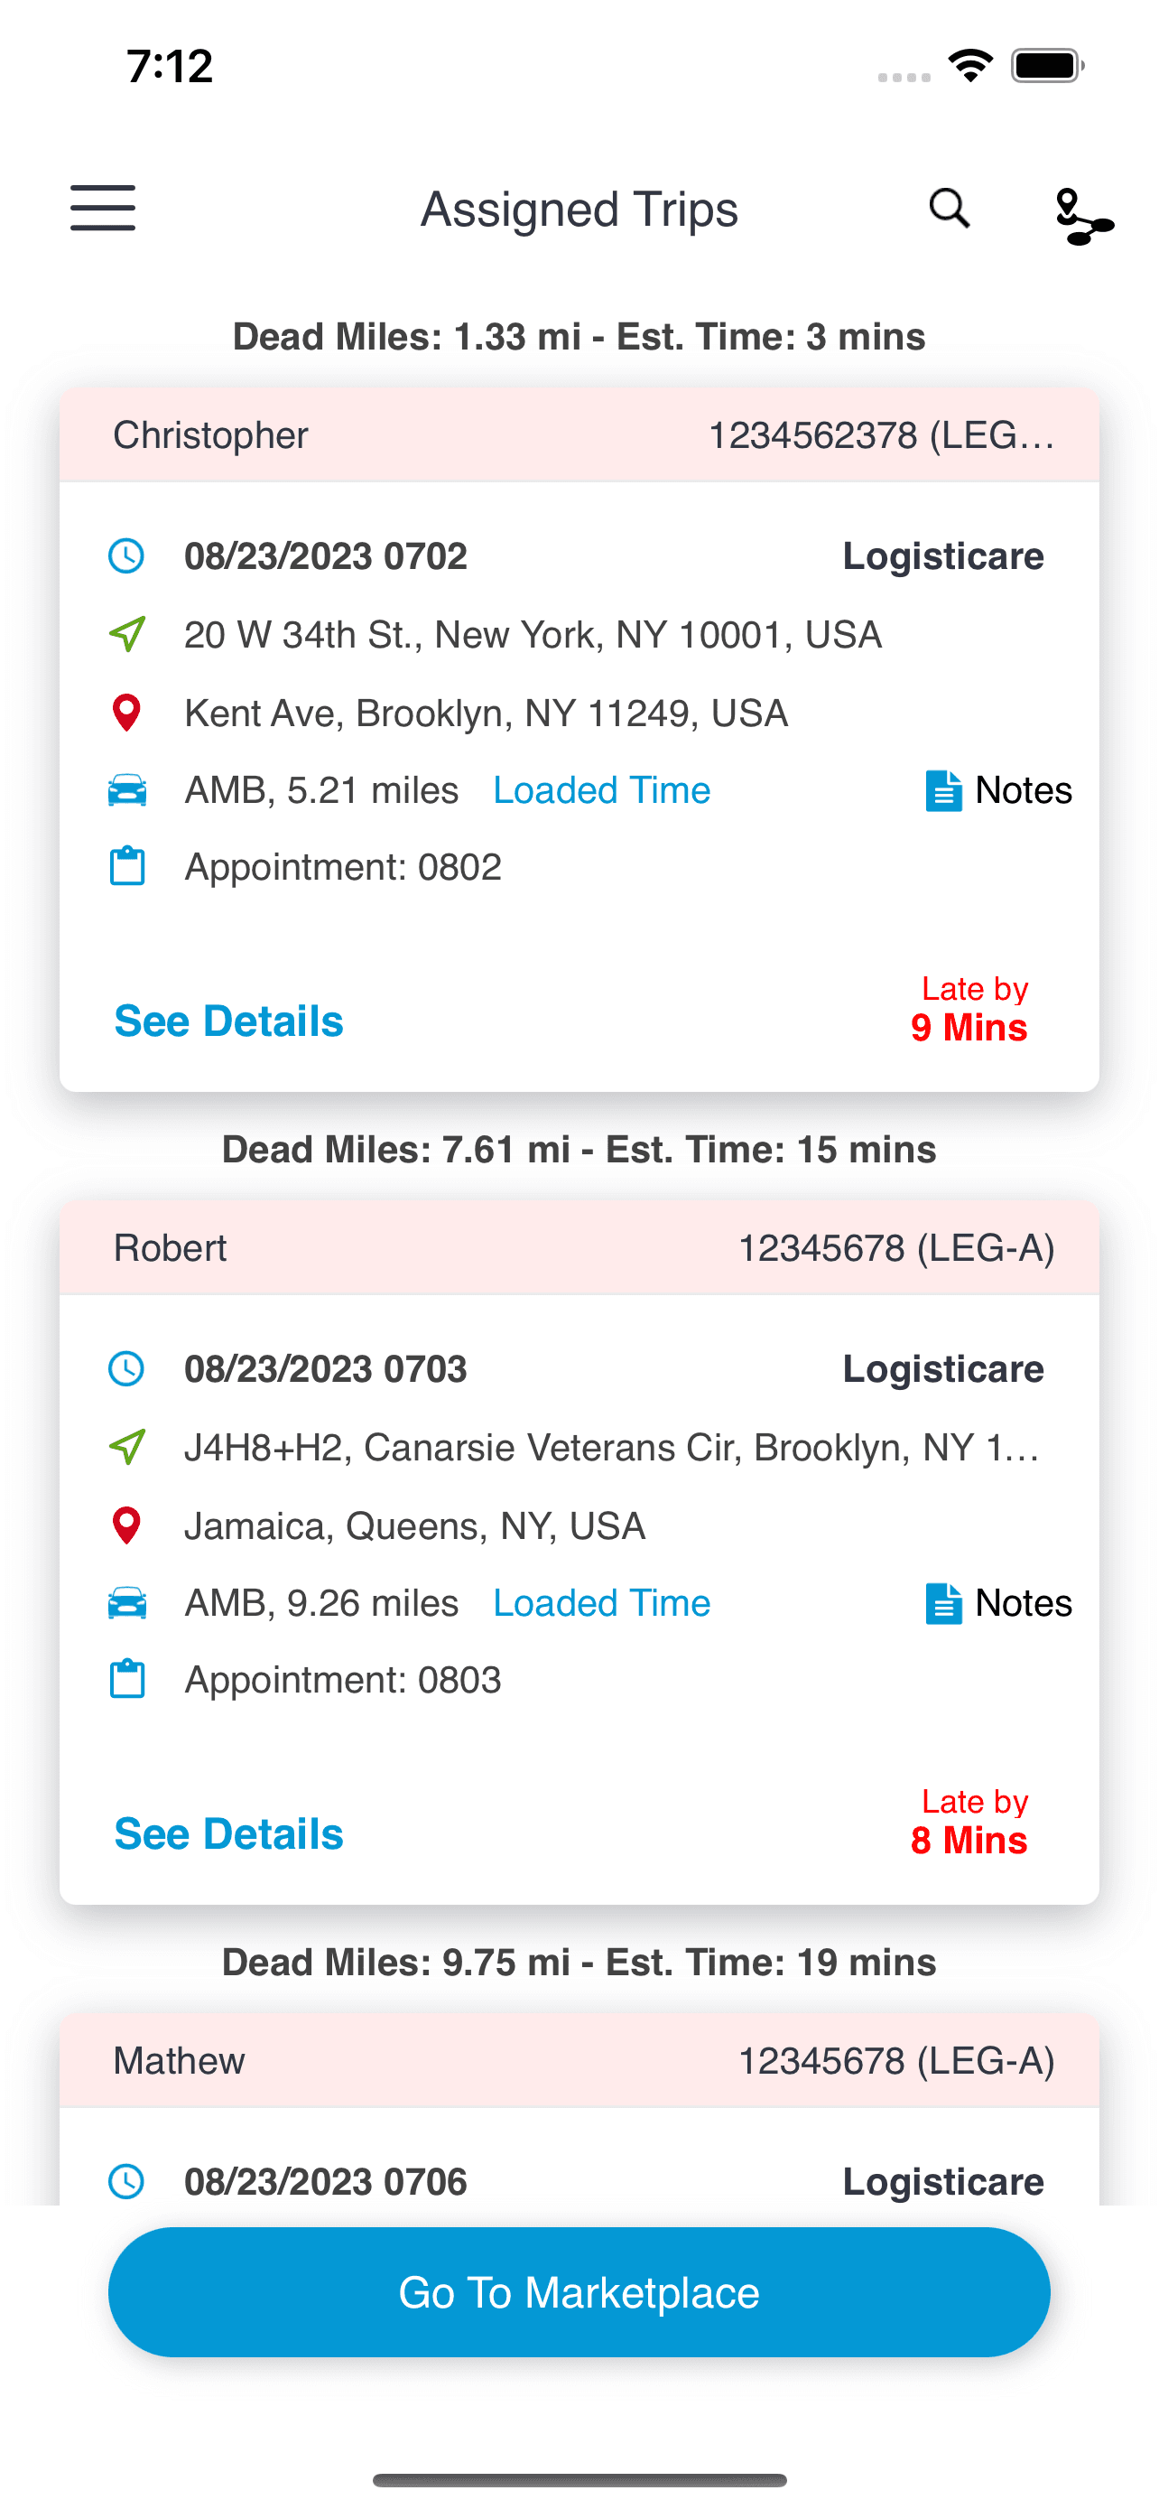This screenshot has width=1159, height=2509.
Task: Select Robert trip card header
Action: (x=579, y=1247)
